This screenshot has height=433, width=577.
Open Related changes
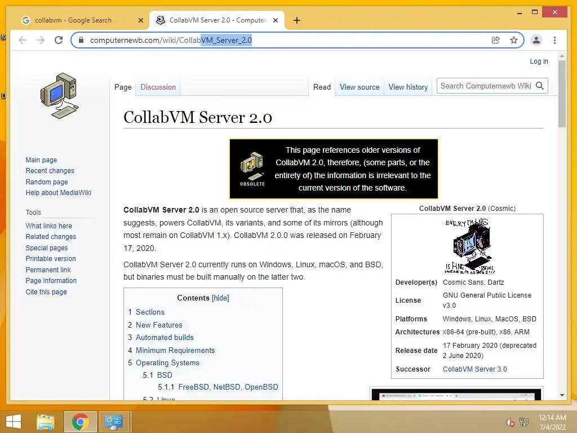point(51,237)
